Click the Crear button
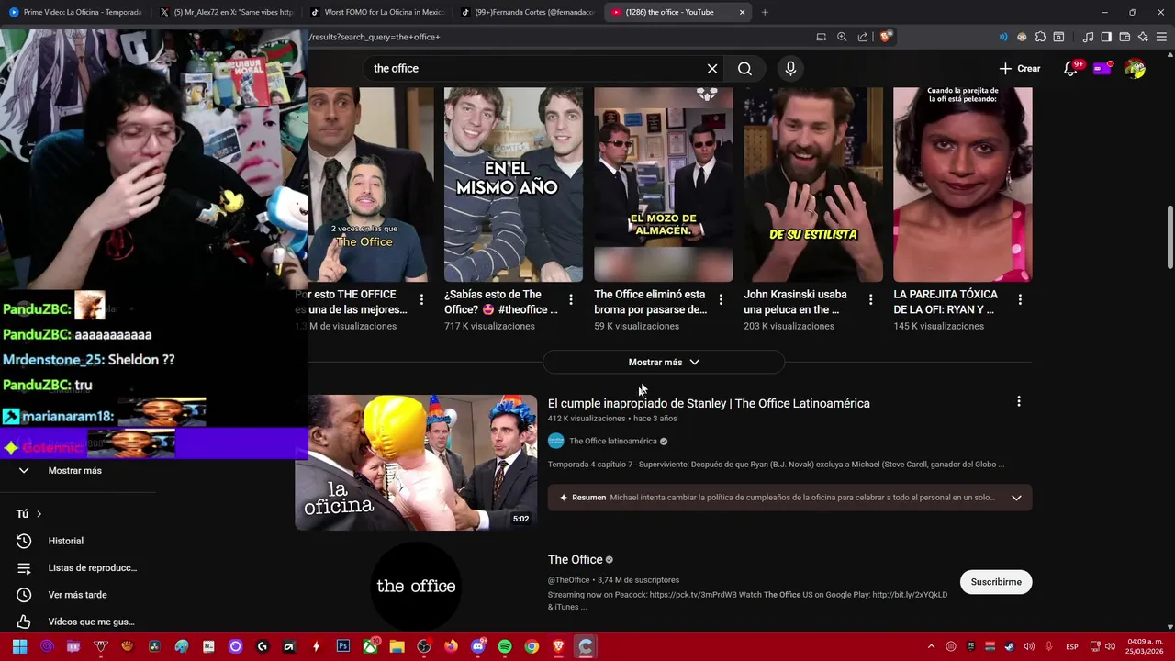Viewport: 1175px width, 661px height. tap(1020, 69)
